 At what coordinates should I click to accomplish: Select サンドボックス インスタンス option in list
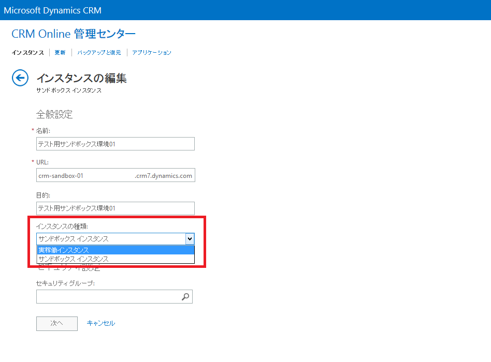click(x=115, y=259)
